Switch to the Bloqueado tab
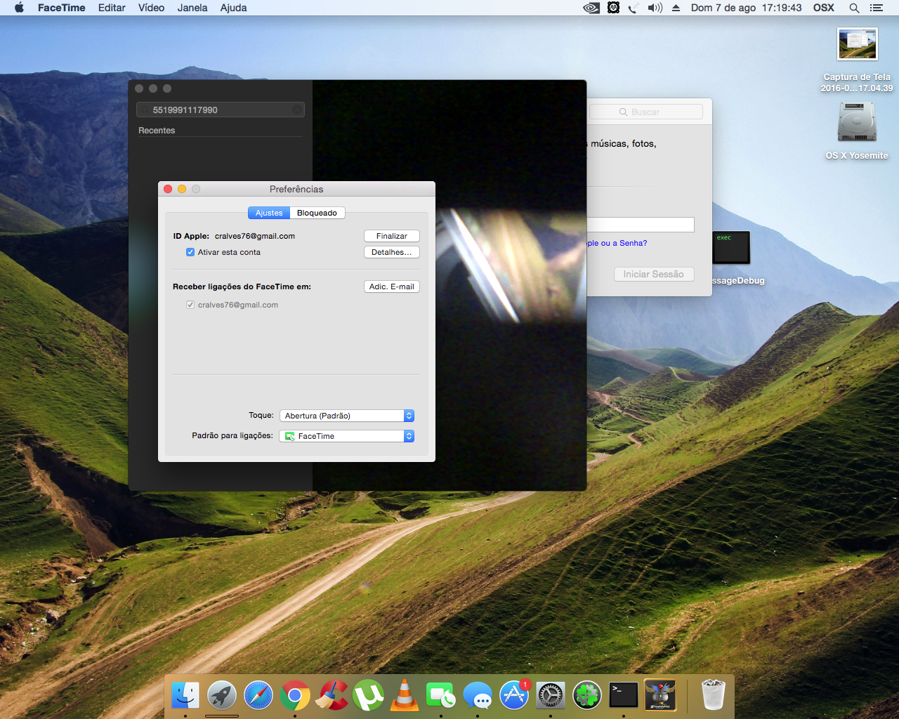 [x=317, y=213]
